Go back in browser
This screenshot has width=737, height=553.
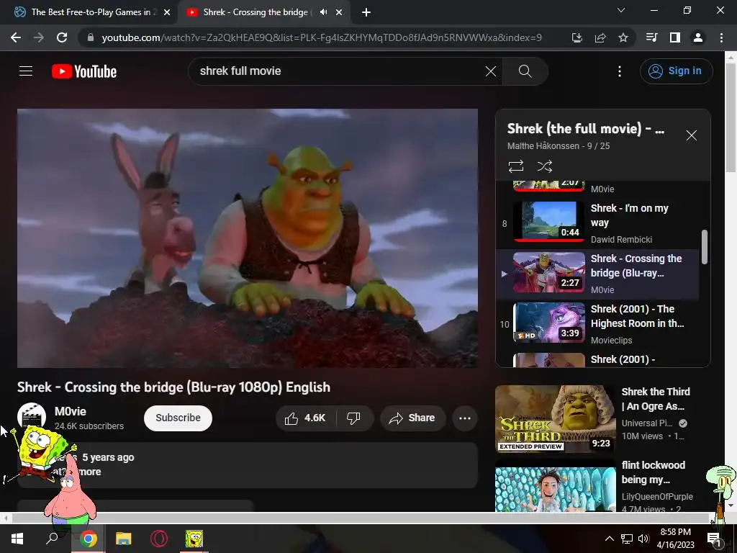pos(16,37)
